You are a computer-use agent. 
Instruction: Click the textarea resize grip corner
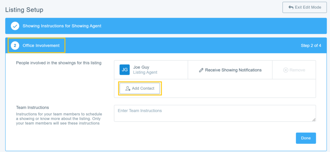click(314, 120)
